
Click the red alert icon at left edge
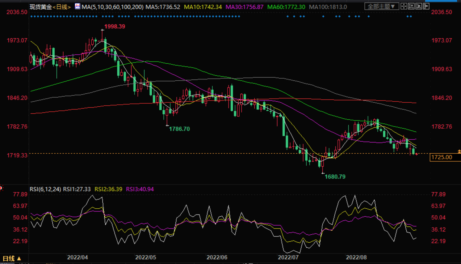[x=1, y=188]
